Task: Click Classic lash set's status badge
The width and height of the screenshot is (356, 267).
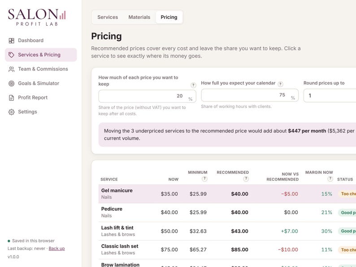Action: (347, 250)
